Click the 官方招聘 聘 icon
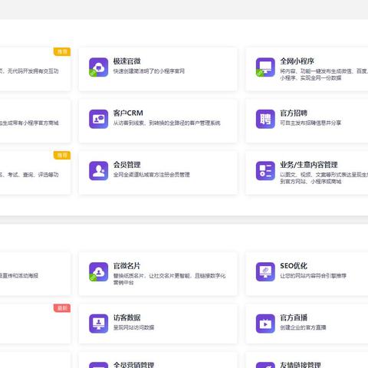 (265, 119)
